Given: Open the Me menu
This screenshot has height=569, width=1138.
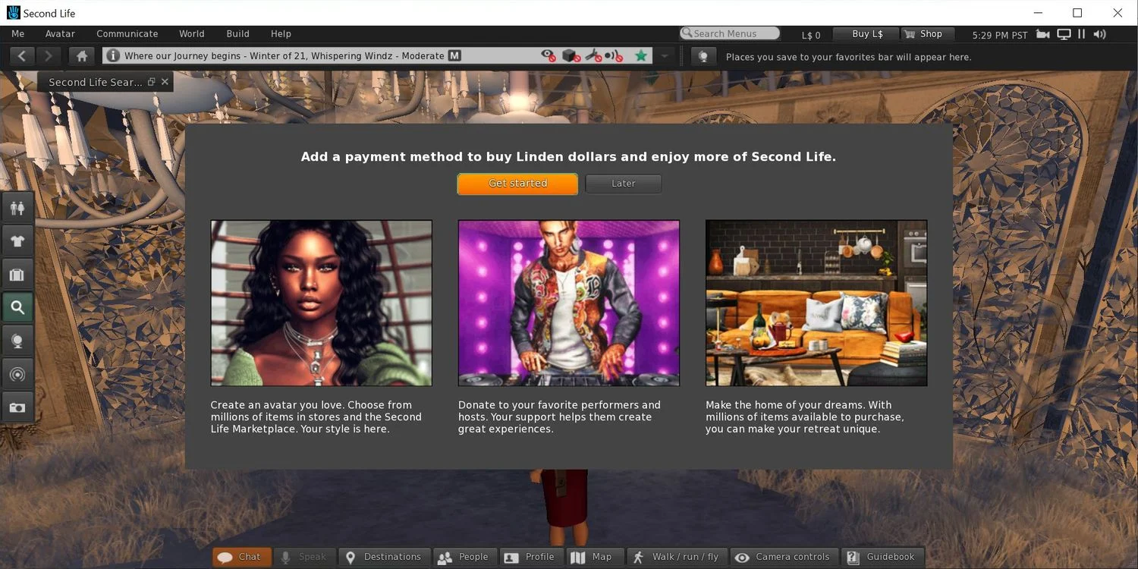Looking at the screenshot, I should click(x=18, y=34).
